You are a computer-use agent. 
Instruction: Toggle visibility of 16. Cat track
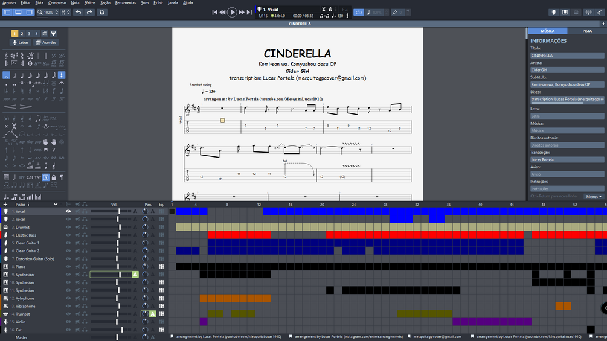tap(68, 330)
